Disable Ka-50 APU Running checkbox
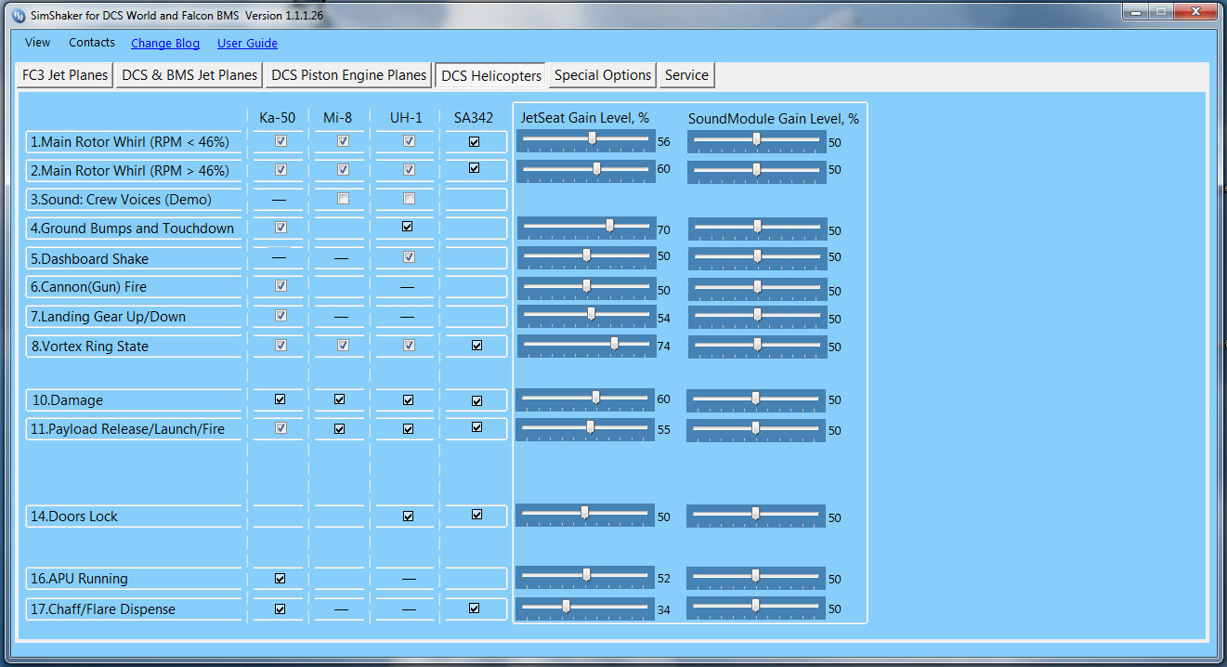This screenshot has height=667, width=1227. point(281,578)
